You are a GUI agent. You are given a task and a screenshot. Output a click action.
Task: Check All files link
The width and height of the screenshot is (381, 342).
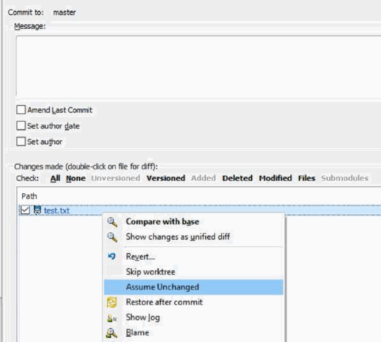pos(55,178)
